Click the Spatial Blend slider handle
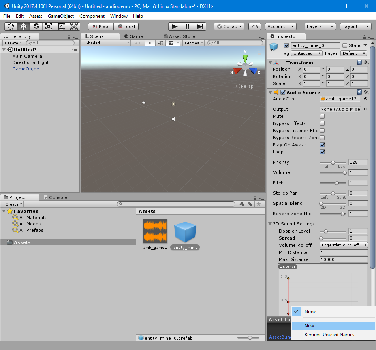This screenshot has height=350, width=376. tap(321, 204)
